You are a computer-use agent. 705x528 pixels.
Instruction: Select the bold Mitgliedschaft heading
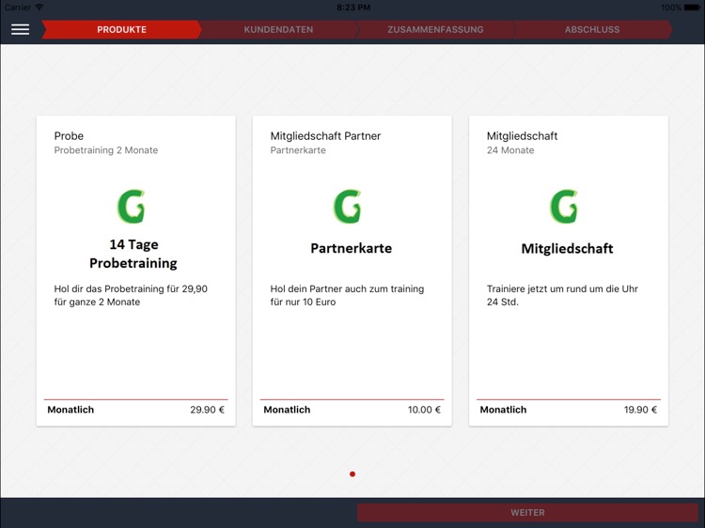pyautogui.click(x=567, y=248)
